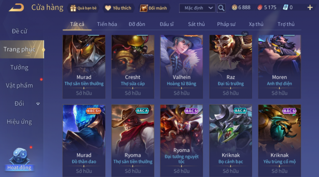The width and height of the screenshot is (319, 177).
Task: Expand the Đổi sidebar chevron
Action: click(38, 104)
